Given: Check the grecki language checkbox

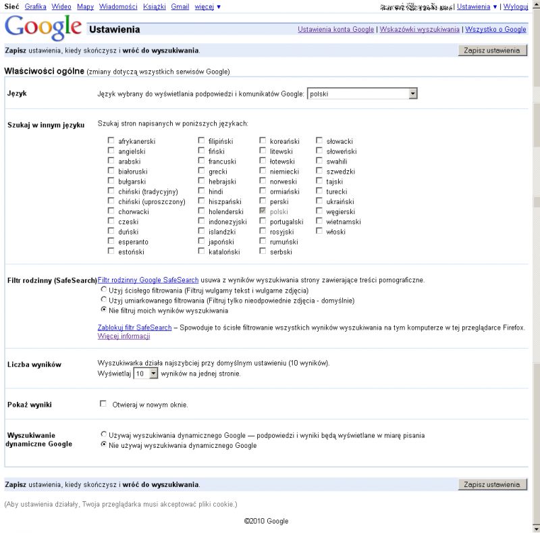Looking at the screenshot, I should 201,170.
